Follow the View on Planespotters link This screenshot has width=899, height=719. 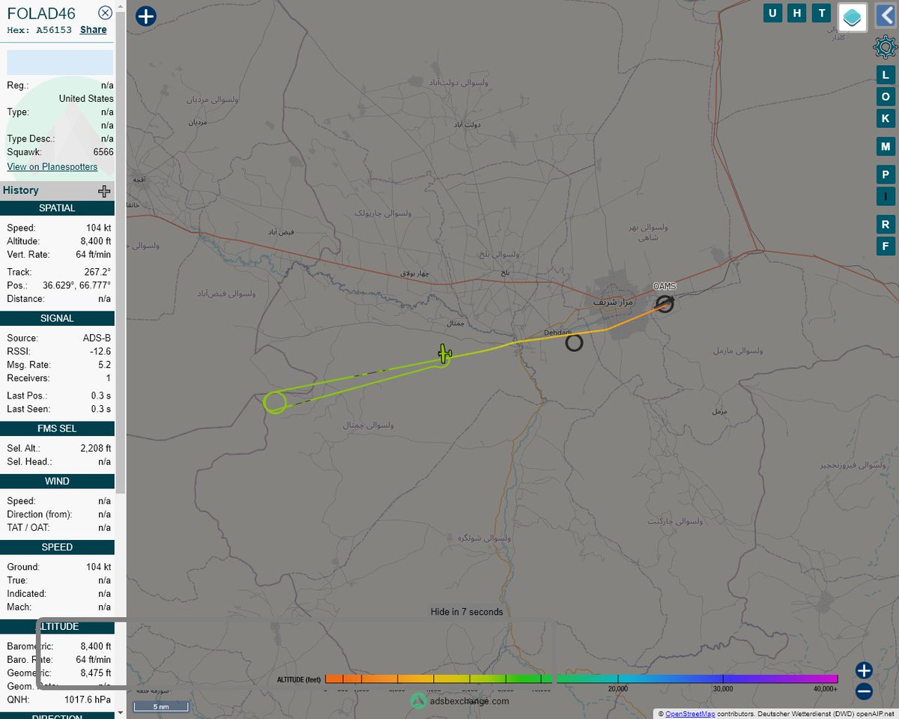tap(52, 166)
